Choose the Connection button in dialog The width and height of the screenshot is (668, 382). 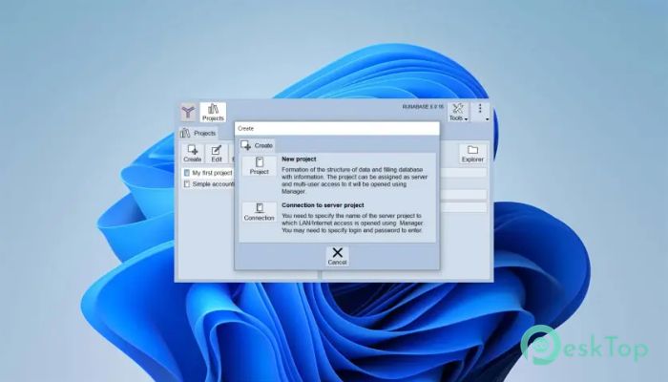click(x=259, y=212)
